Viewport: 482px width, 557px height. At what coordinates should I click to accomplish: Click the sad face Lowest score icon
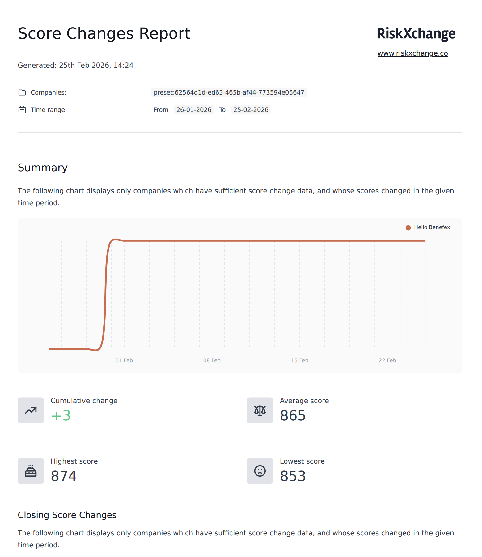click(x=260, y=471)
